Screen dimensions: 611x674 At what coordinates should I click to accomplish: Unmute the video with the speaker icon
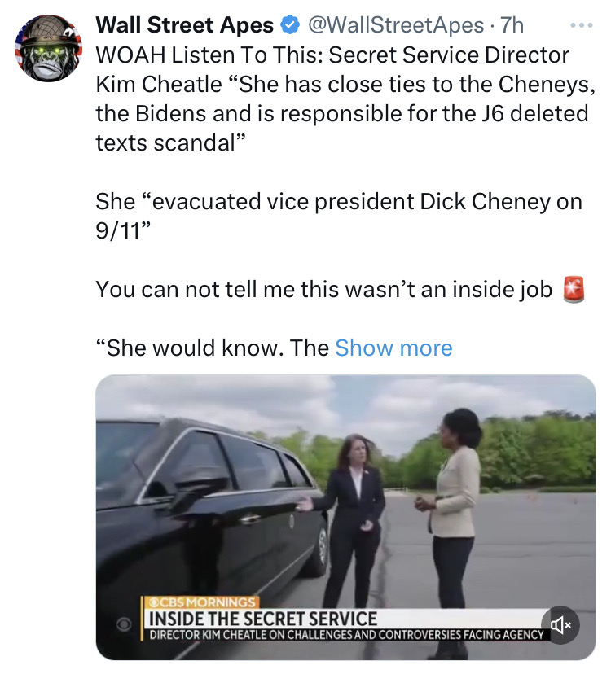coord(560,625)
